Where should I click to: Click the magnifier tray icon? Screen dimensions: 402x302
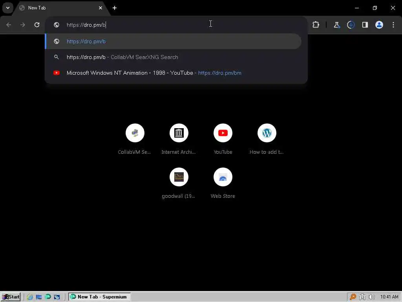click(x=353, y=297)
